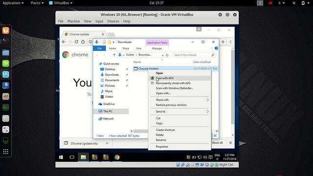Viewport: 313px width, 176px height.
Task: Click Show all downloads link
Action: (x=217, y=143)
